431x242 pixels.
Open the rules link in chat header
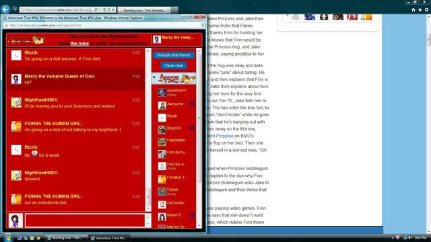click(x=79, y=44)
